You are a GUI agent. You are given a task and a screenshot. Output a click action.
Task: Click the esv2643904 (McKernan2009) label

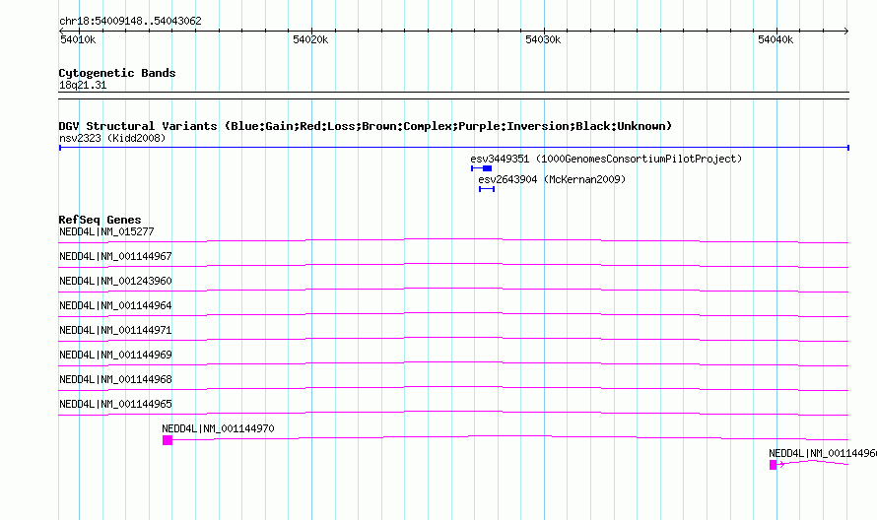point(552,179)
